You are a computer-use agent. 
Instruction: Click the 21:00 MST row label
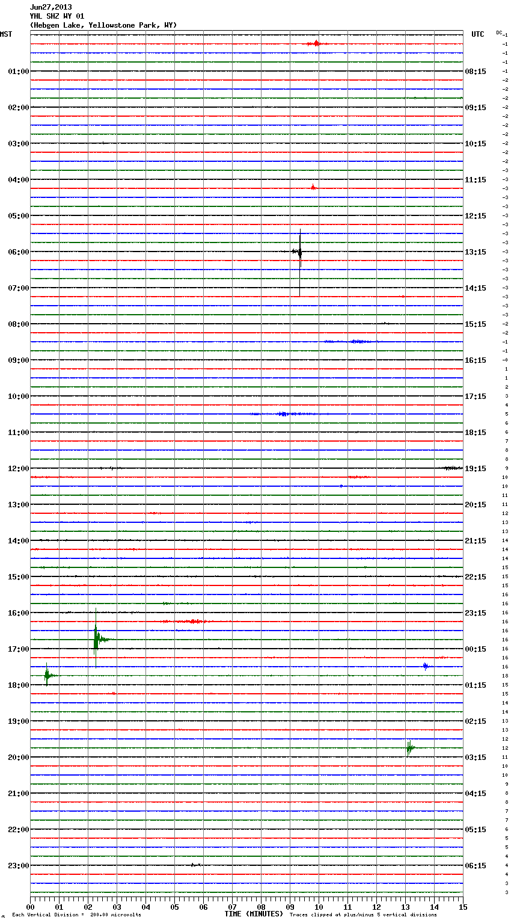click(19, 794)
